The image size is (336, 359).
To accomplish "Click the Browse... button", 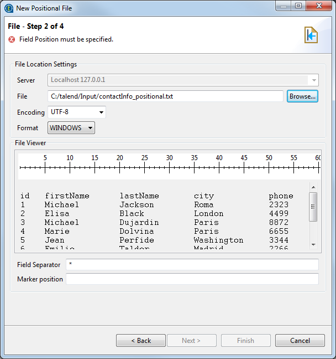I will (302, 96).
